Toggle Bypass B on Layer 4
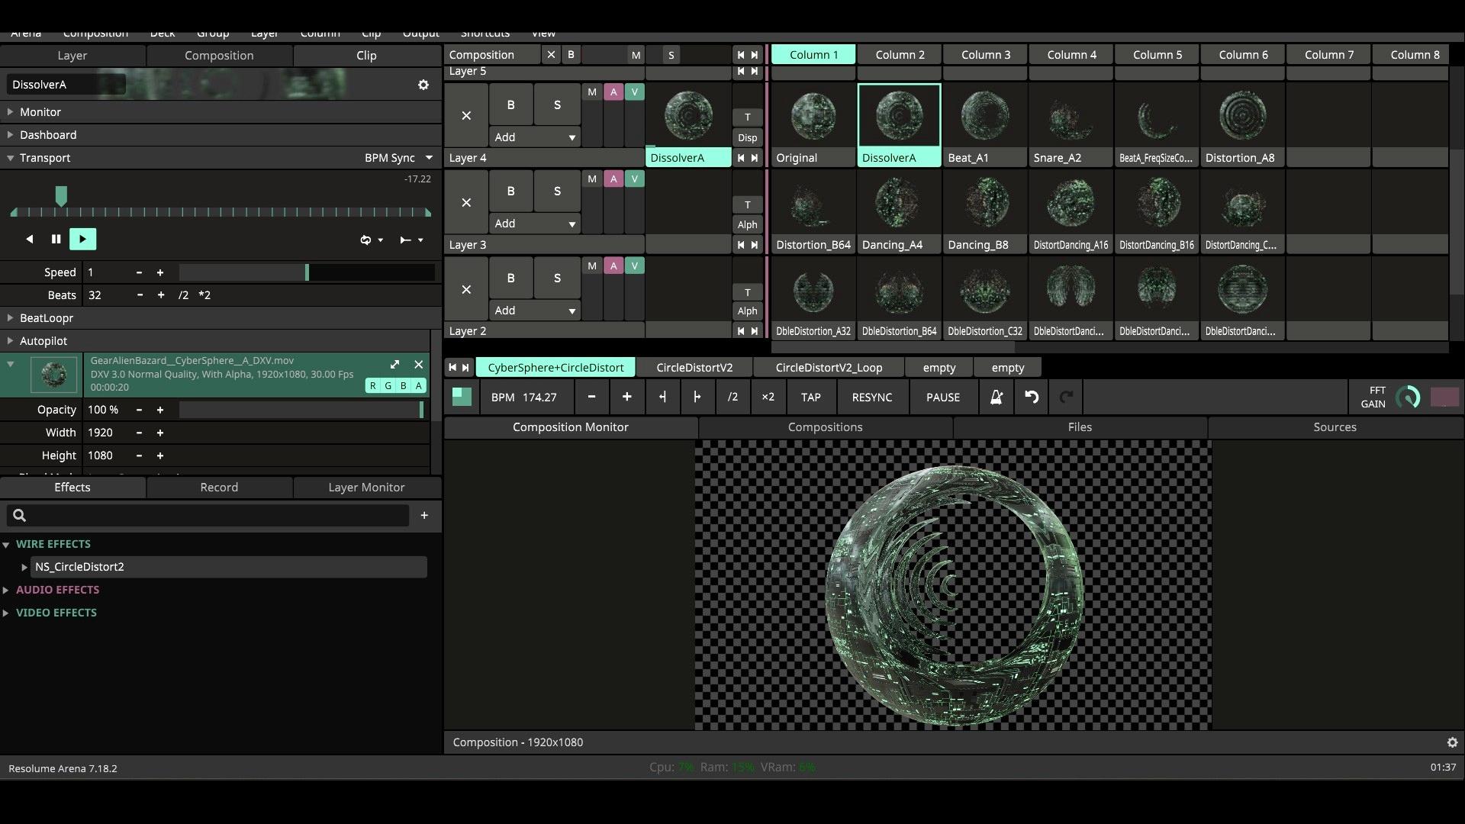The height and width of the screenshot is (824, 1465). [510, 105]
